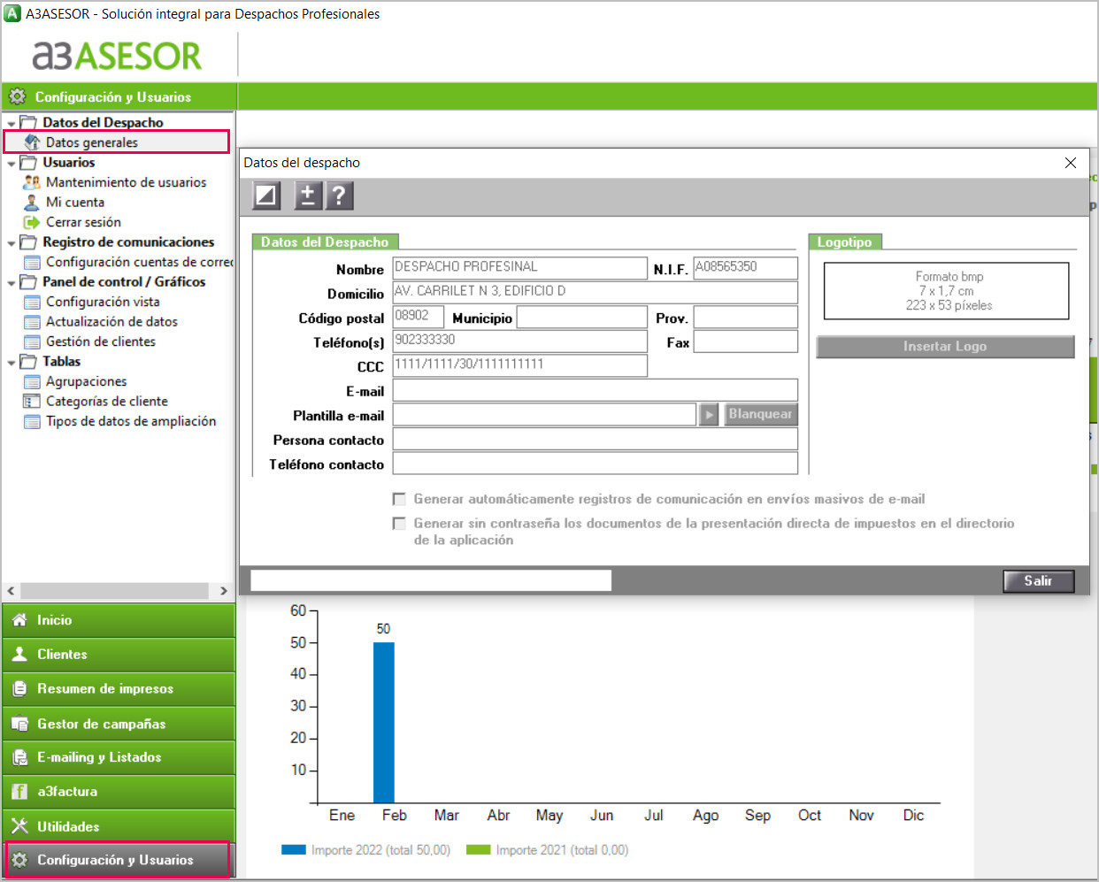Click the E-mail input field

tap(596, 391)
